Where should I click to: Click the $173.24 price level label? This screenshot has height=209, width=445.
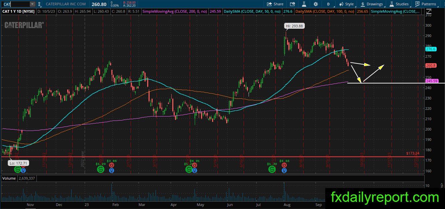click(x=412, y=154)
